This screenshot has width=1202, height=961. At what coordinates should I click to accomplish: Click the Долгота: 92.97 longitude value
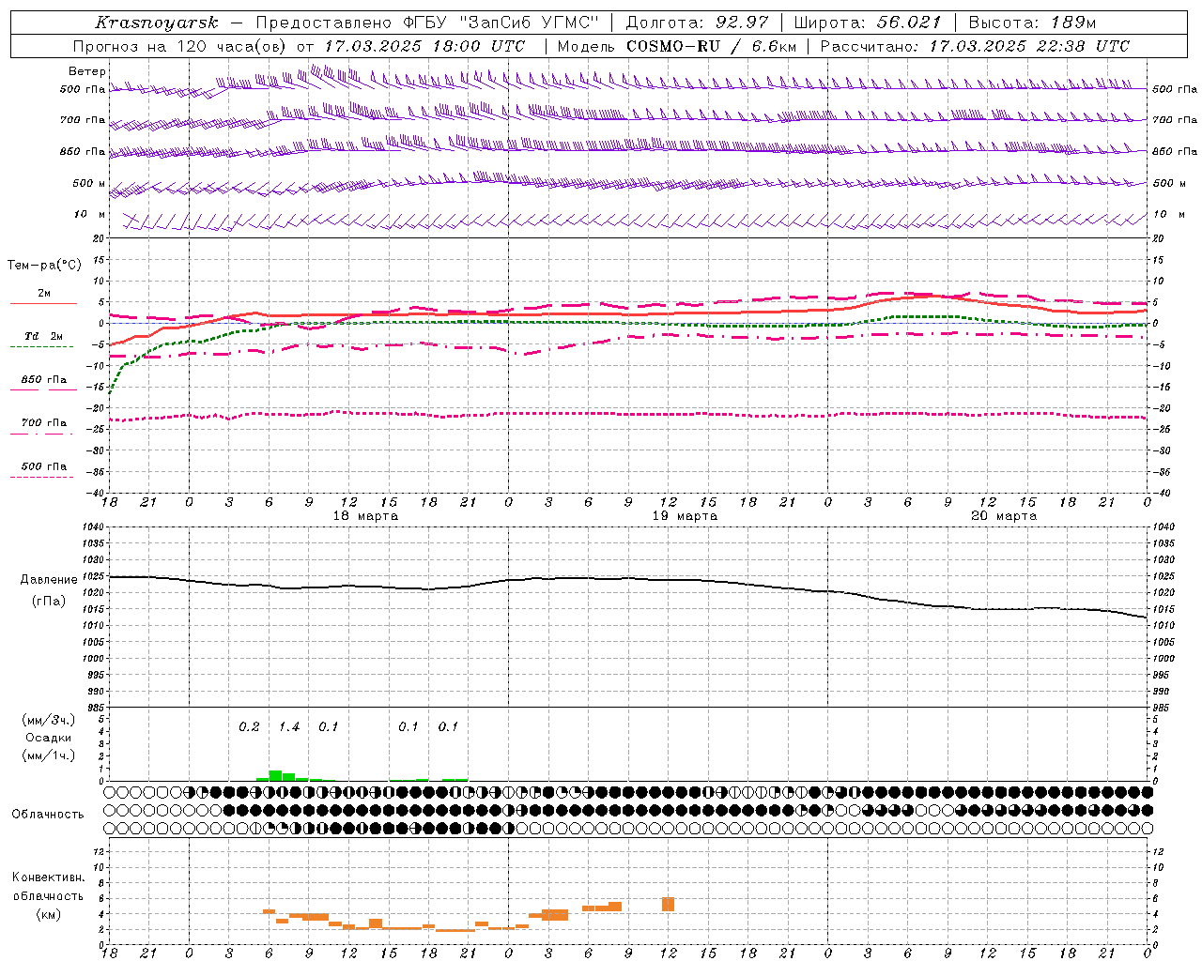click(x=697, y=23)
